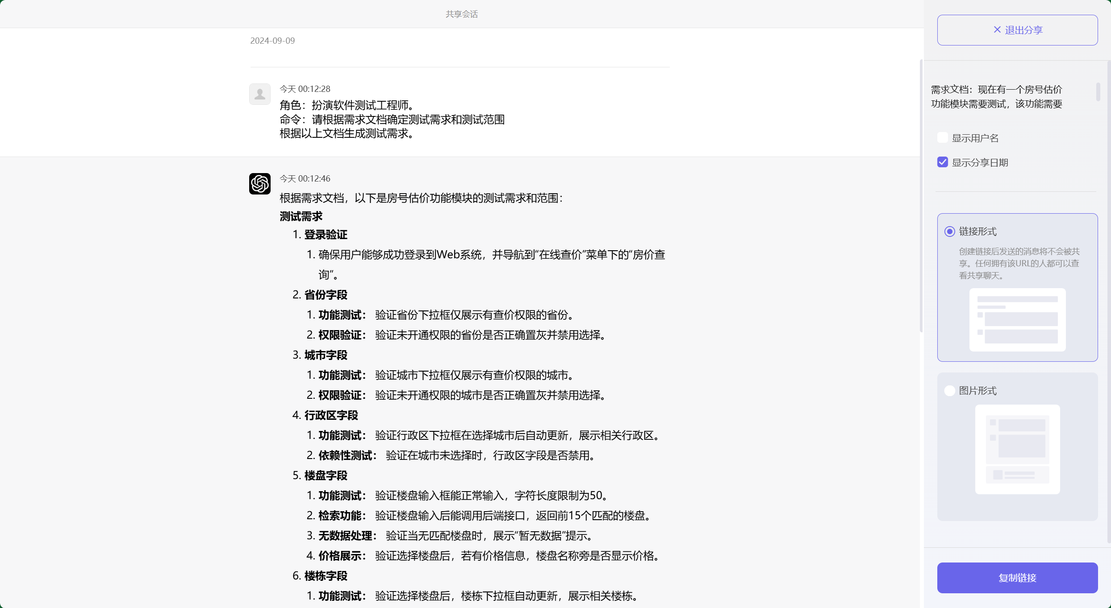Click the 链接形式 radio indicator icon
Screen dimensions: 1111x608
pyautogui.click(x=949, y=232)
